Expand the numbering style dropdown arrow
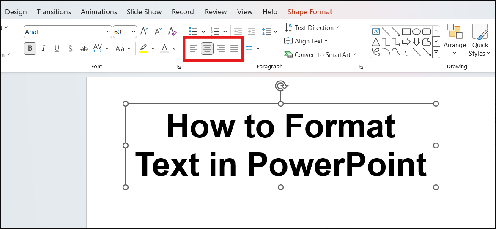This screenshot has width=496, height=229. [x=225, y=32]
